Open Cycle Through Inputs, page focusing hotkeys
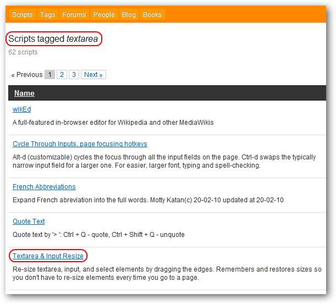The width and height of the screenshot is (336, 304). point(80,143)
